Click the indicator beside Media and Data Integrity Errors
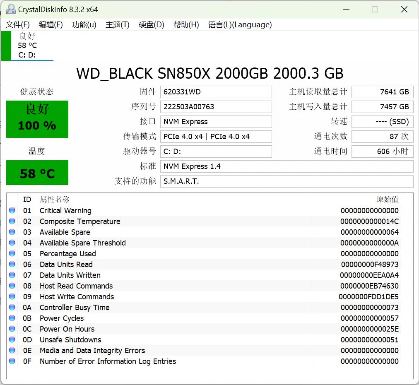Viewport: 419px width, 385px height. (x=12, y=350)
